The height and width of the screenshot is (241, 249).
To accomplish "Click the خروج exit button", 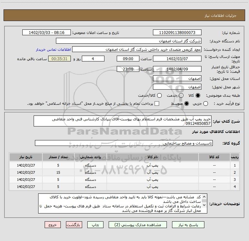I will pos(53,225).
